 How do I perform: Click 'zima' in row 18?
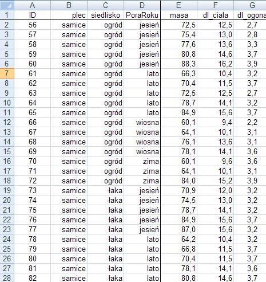point(142,181)
